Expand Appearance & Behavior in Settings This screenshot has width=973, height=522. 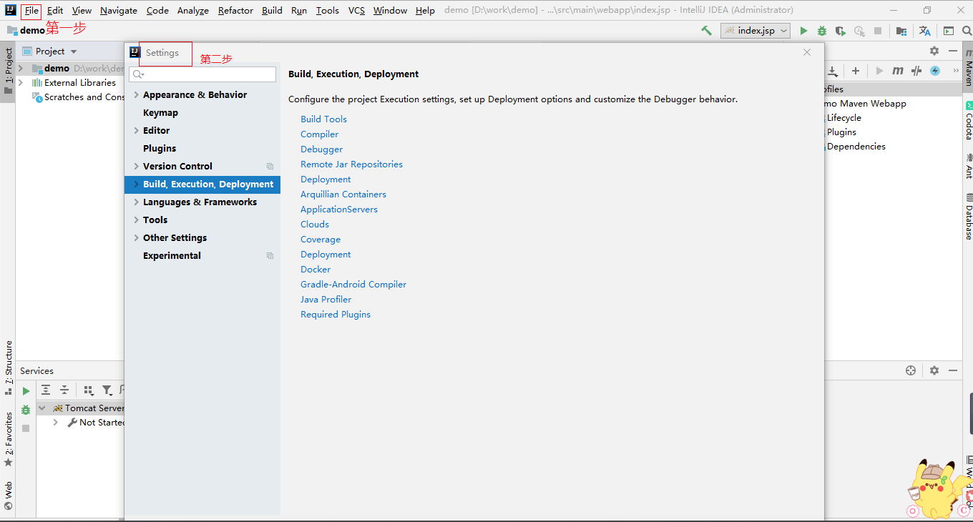(136, 94)
